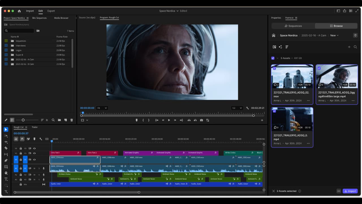
Task: Hide the V1 track with eye icon
Action: pyautogui.click(x=35, y=160)
